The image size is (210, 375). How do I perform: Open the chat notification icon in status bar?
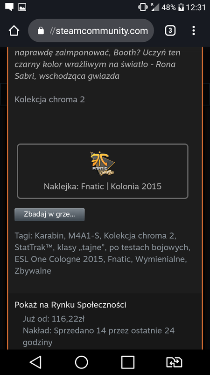coord(9,7)
